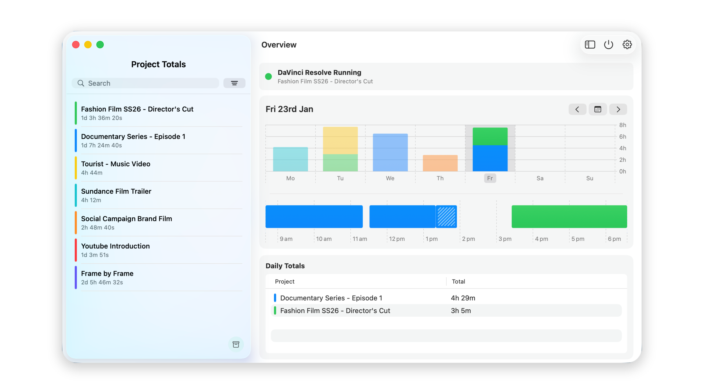Go to next week arrow
704x391 pixels.
pos(618,109)
